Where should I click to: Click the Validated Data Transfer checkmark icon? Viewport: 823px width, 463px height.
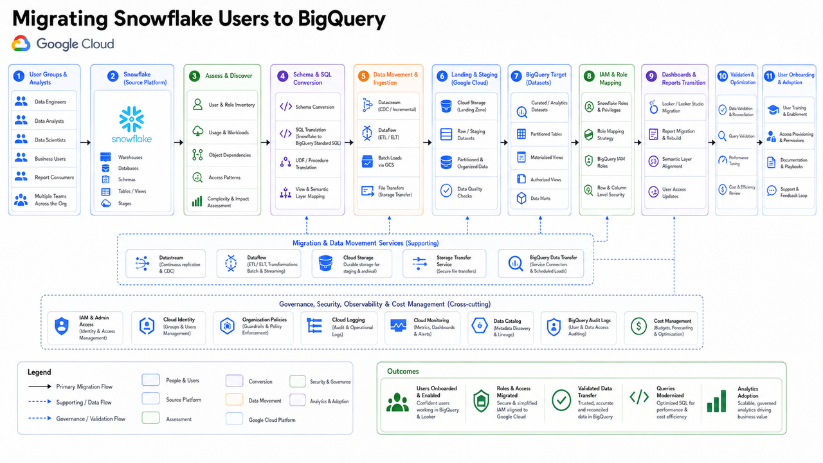tap(561, 400)
